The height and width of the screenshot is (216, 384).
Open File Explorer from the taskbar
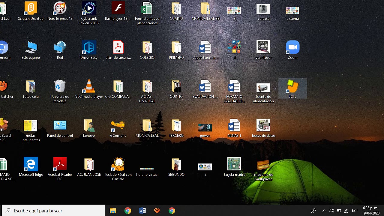[113, 211]
